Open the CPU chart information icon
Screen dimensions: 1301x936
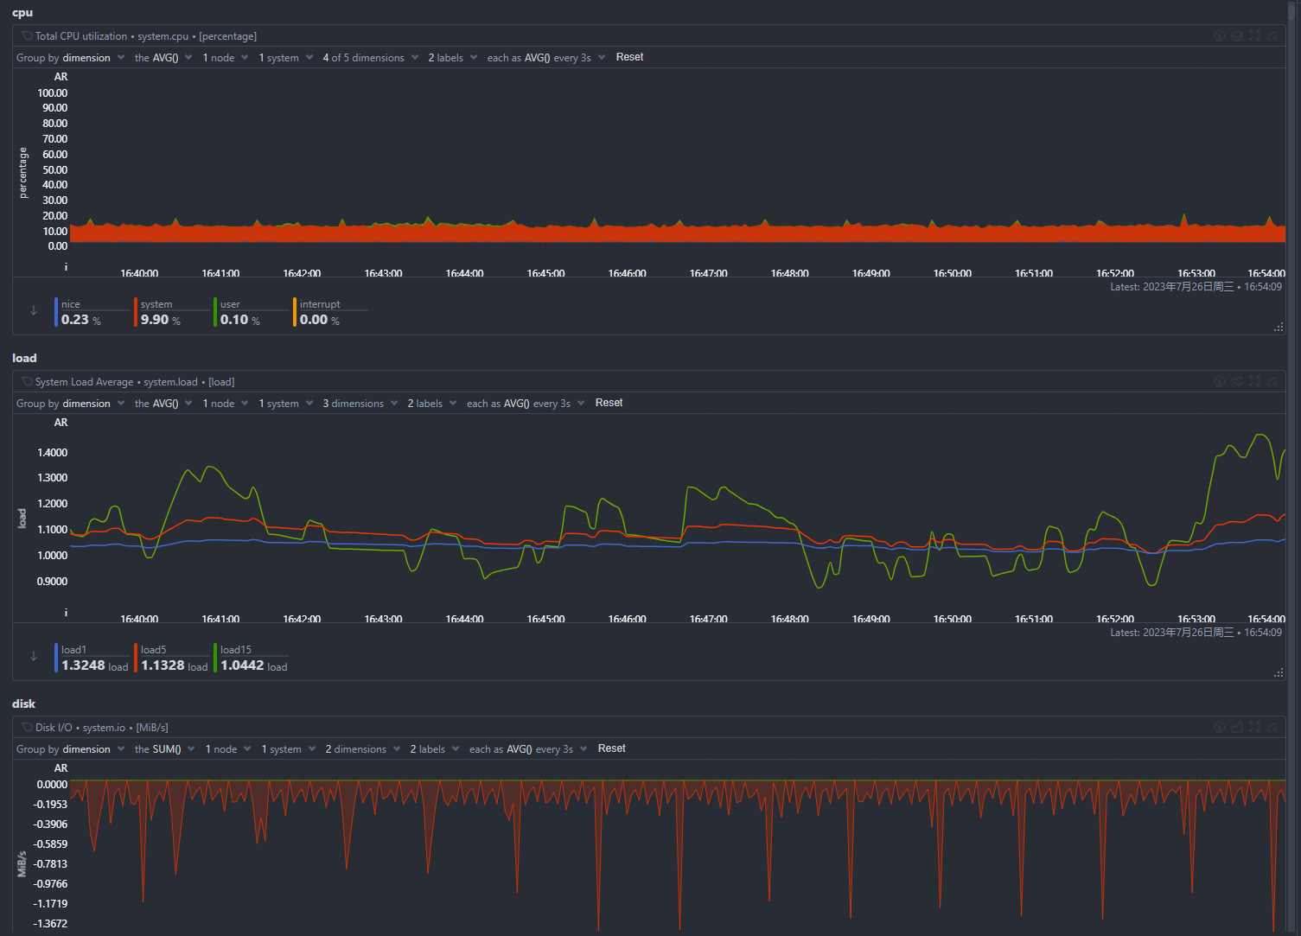pyautogui.click(x=1219, y=35)
